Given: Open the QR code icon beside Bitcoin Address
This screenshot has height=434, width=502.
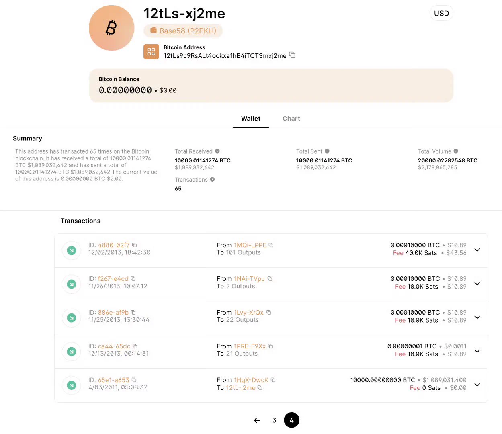Looking at the screenshot, I should (151, 51).
